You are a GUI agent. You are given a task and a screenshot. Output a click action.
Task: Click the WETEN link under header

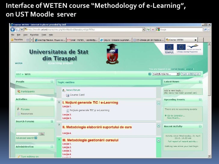coord(19,63)
